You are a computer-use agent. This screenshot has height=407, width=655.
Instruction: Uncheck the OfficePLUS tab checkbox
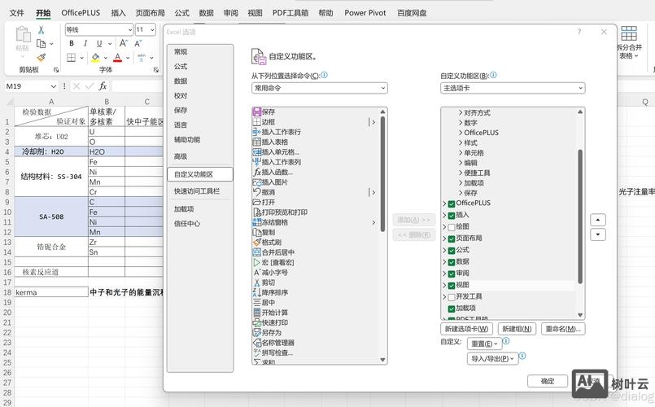coord(452,204)
